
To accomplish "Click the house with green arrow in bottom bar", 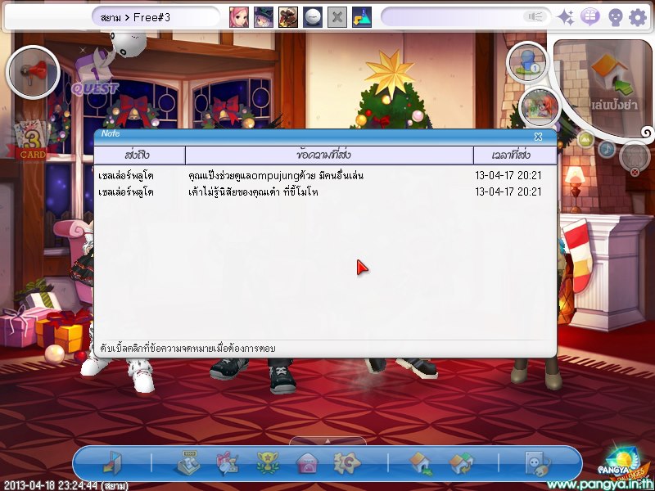I will tap(420, 463).
